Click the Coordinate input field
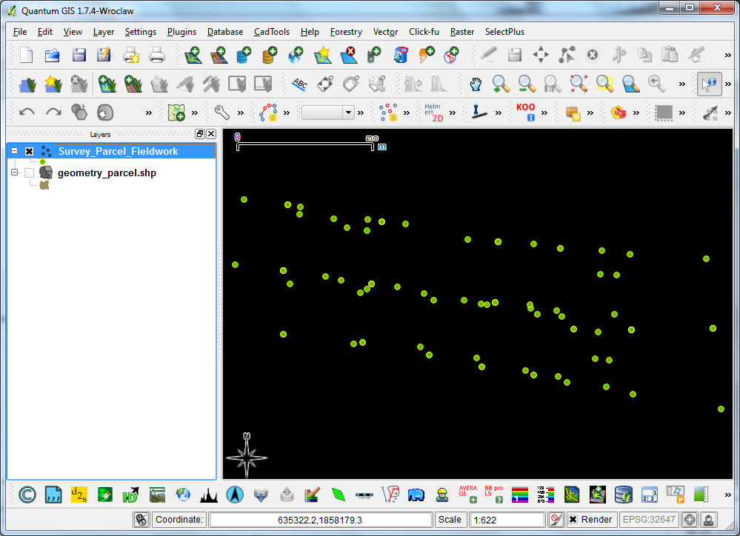This screenshot has height=536, width=740. click(x=320, y=520)
